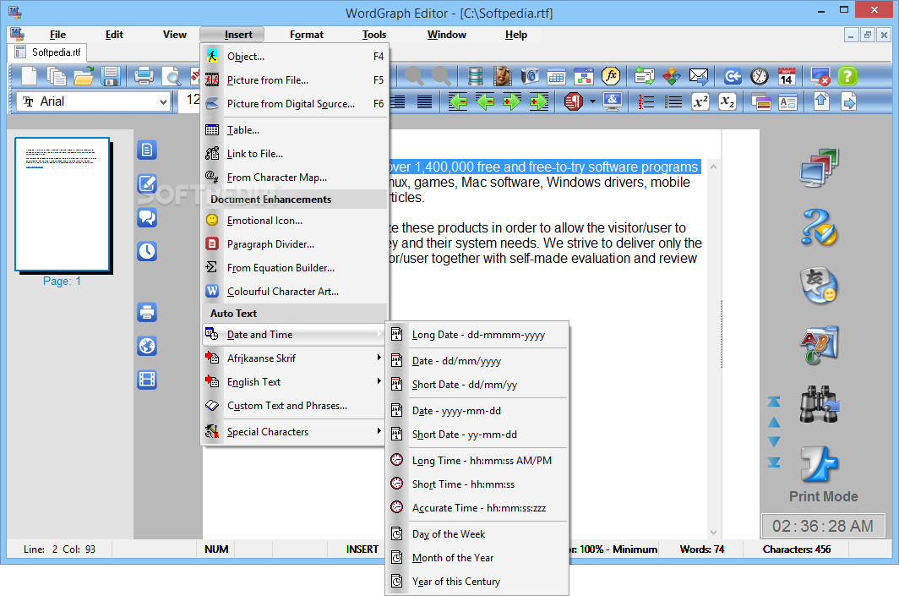This screenshot has height=596, width=899.
Task: Open a file using the folder icon
Action: point(84,76)
